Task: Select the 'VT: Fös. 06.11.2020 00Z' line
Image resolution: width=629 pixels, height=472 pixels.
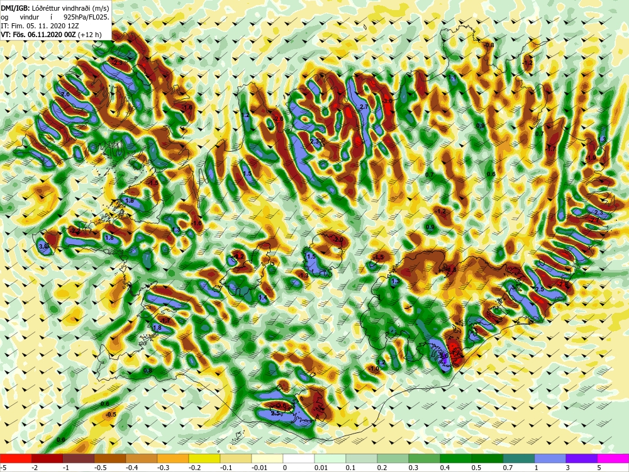Action: pos(38,35)
